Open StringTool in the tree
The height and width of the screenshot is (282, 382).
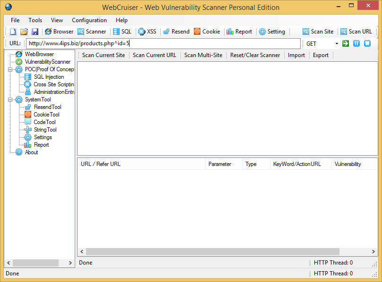coord(45,130)
